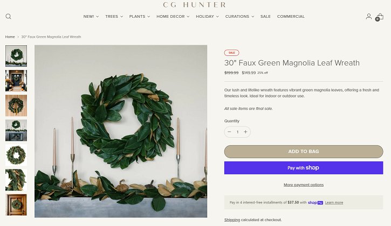Screen dimensions: 391x226
Task: Click the Pay with Shop button
Action: 304,168
